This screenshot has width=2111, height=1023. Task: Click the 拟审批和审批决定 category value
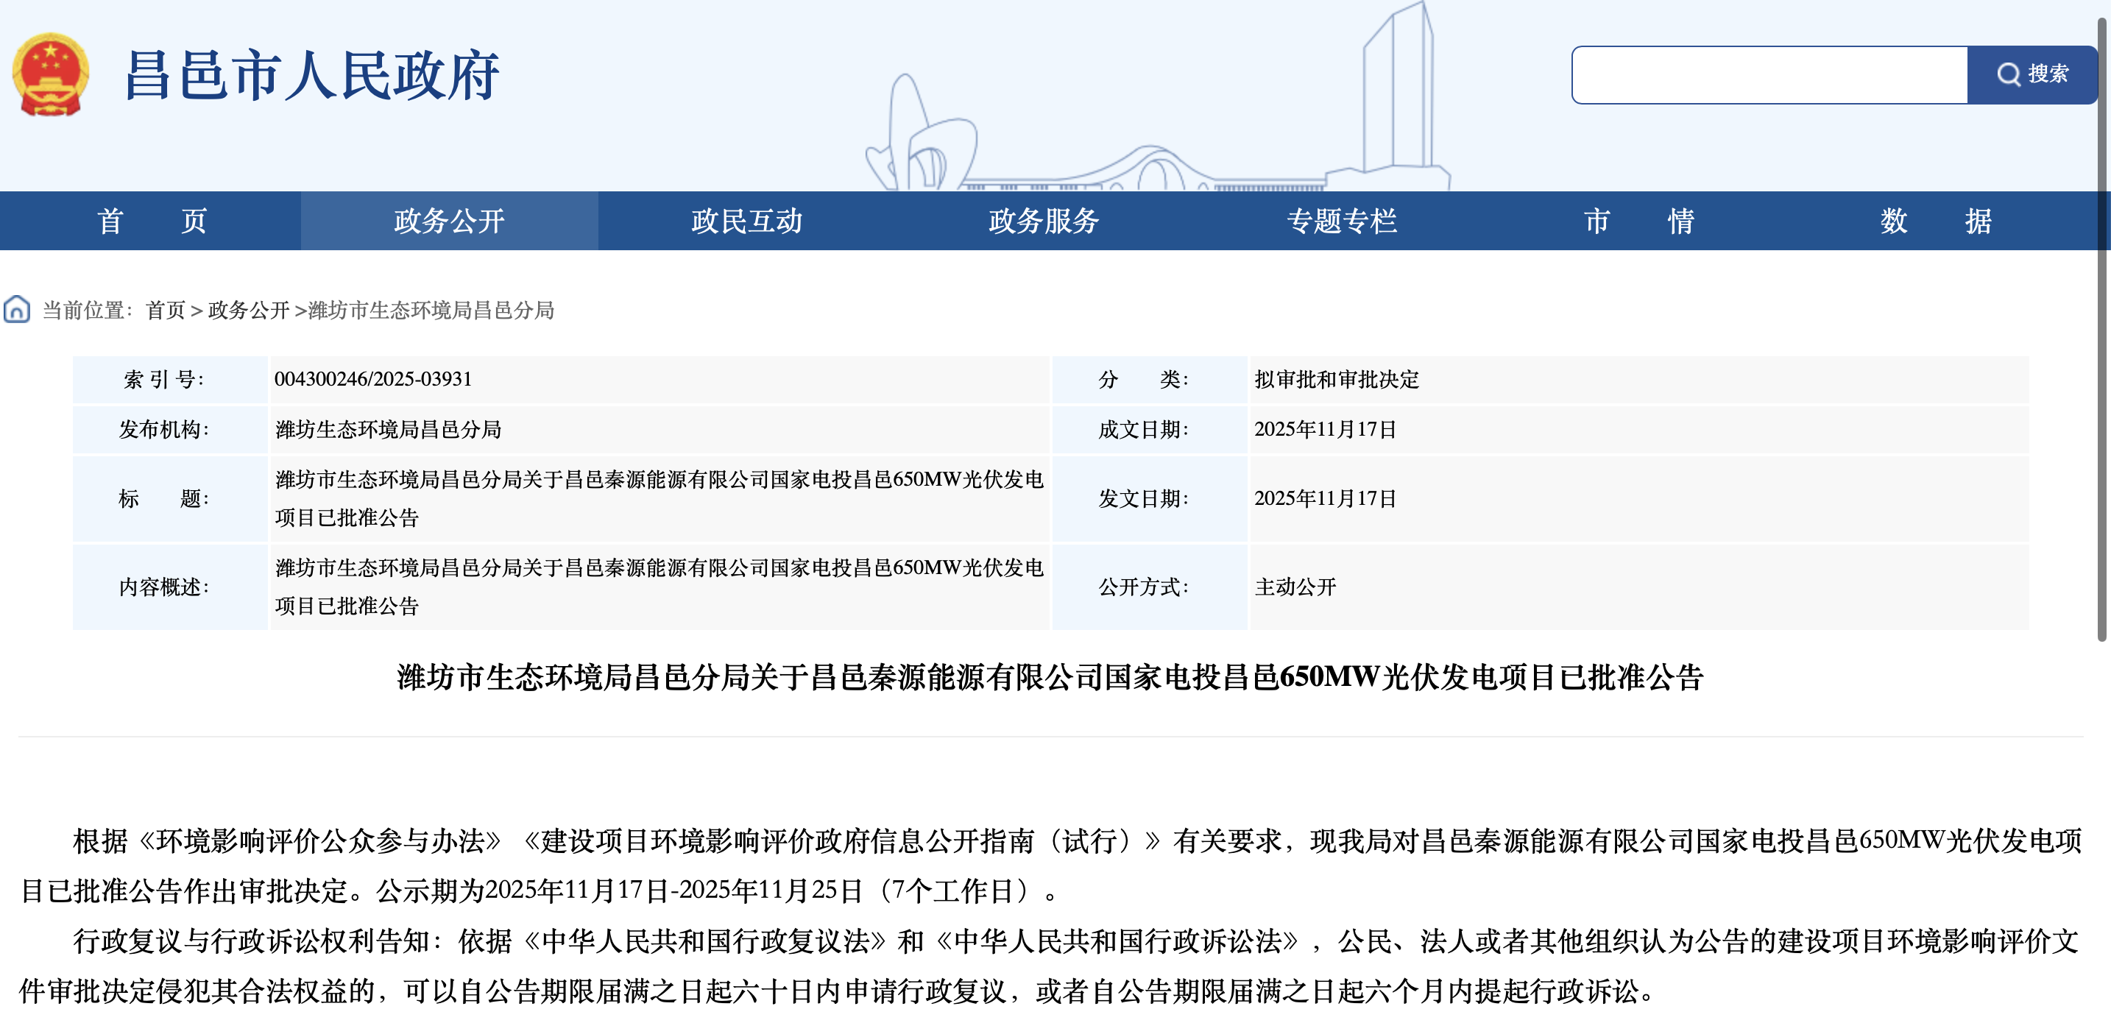click(1336, 380)
